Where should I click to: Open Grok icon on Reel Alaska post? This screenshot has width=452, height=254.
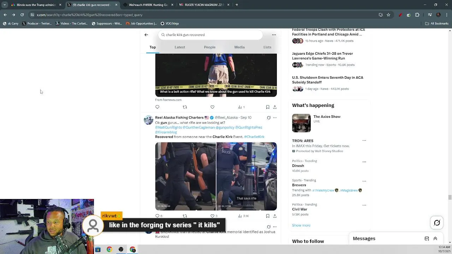pos(269,117)
